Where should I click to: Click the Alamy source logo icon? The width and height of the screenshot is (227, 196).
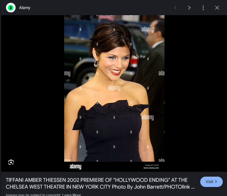[11, 8]
